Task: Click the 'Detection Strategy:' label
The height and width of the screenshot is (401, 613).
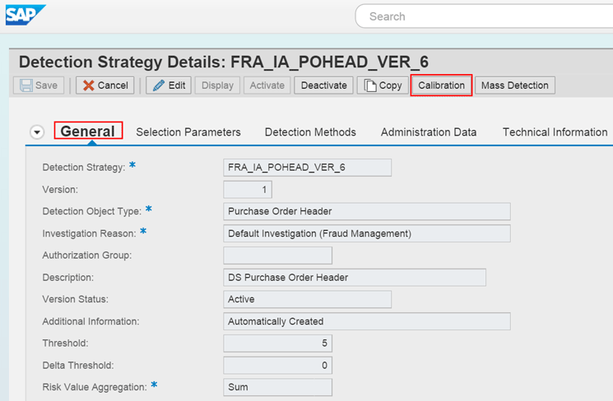Action: coord(84,168)
